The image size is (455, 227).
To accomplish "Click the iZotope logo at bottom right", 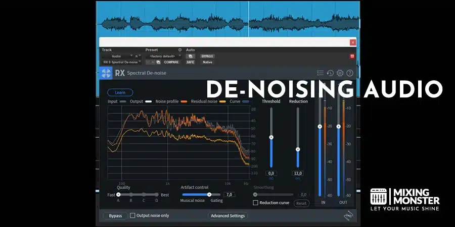I will click(348, 215).
